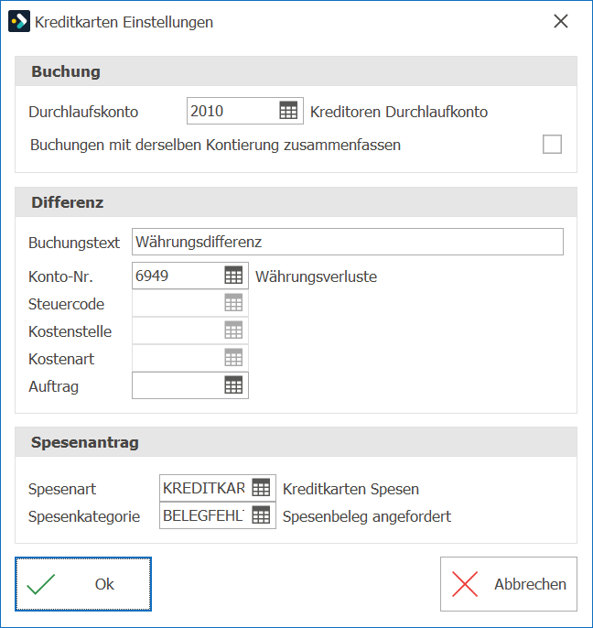Open Auftrag lookup grid icon

point(233,385)
